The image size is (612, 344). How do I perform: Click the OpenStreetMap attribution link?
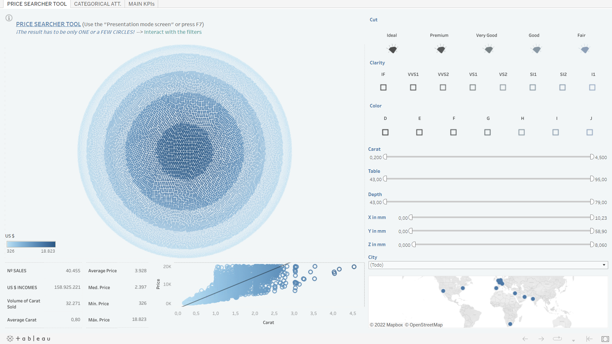pyautogui.click(x=424, y=325)
